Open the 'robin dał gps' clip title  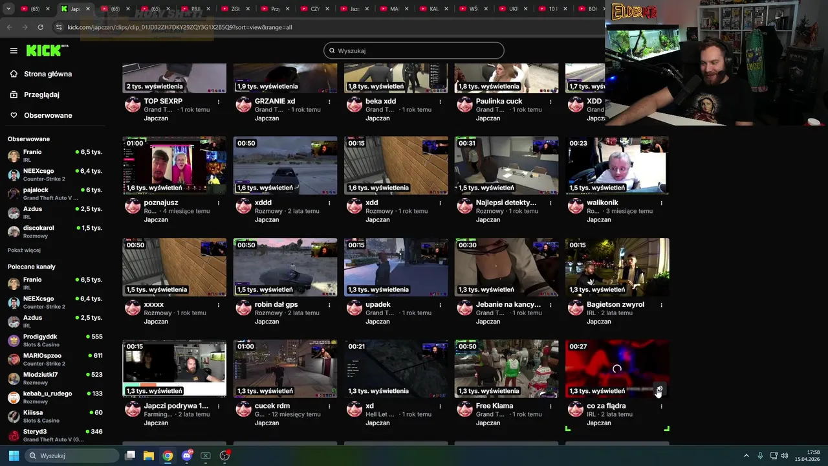[276, 304]
